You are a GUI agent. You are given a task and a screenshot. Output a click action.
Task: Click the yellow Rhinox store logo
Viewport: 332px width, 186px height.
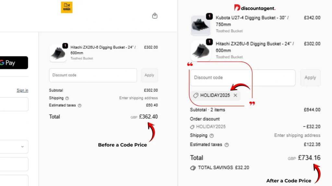67,7
